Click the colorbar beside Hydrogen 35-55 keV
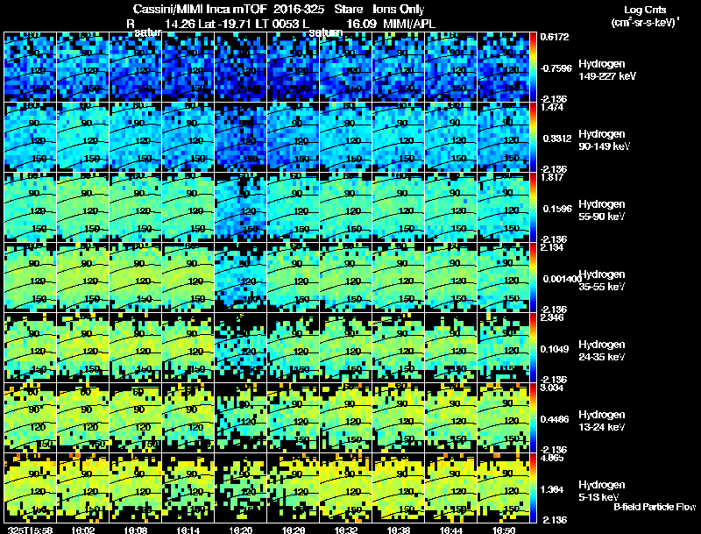The width and height of the screenshot is (701, 534). pyautogui.click(x=533, y=277)
